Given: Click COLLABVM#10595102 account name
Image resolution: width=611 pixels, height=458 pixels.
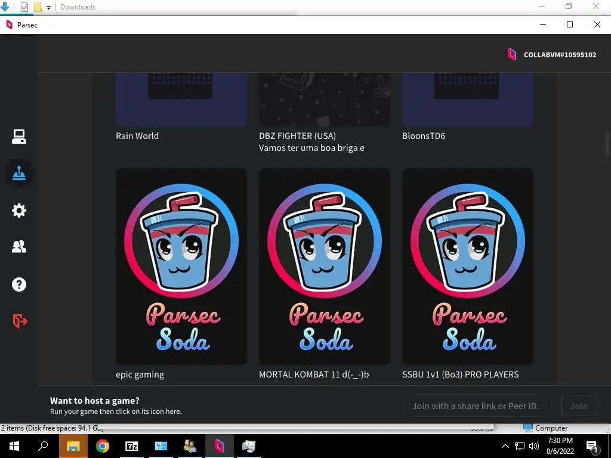Looking at the screenshot, I should 560,55.
